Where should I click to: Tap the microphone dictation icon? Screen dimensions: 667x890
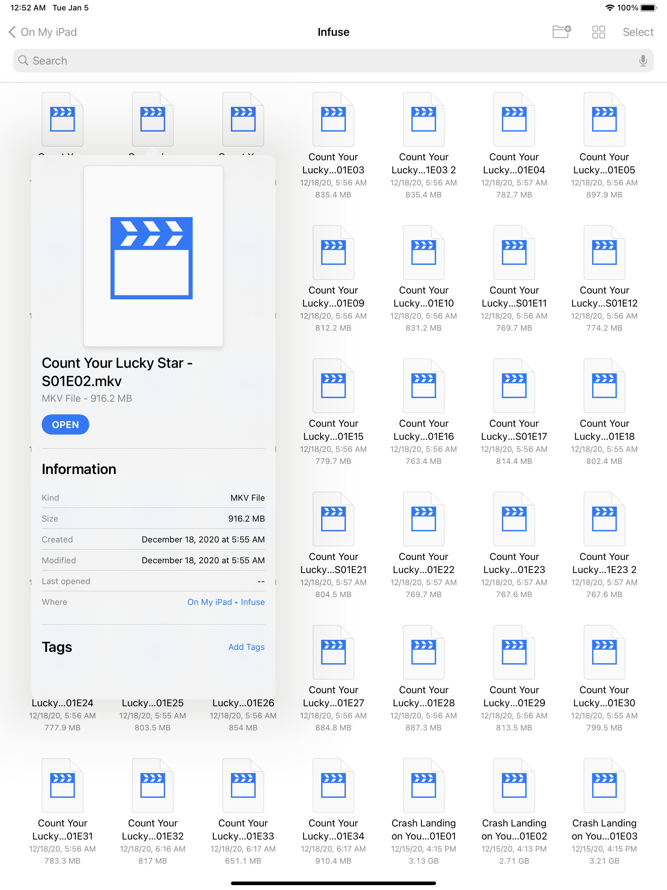[643, 61]
